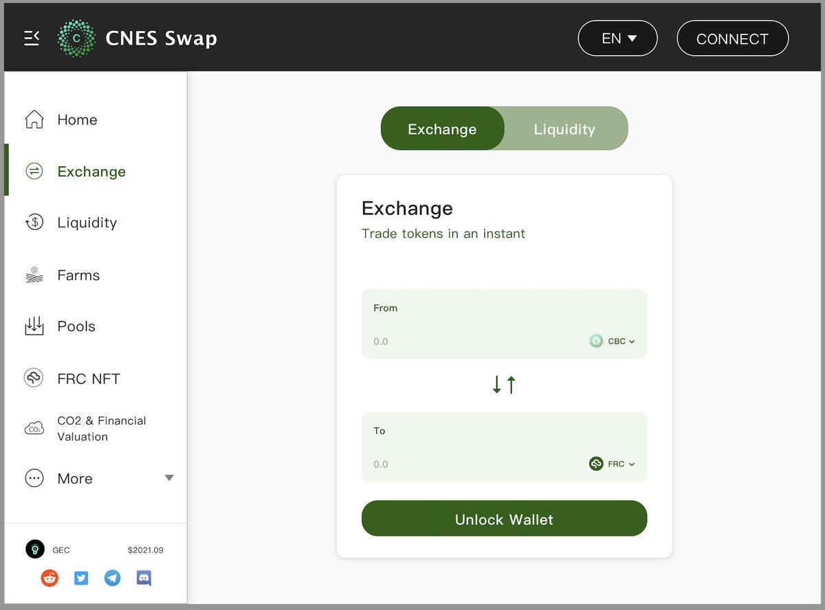Click the GEC token icon
This screenshot has height=610, width=825.
coord(35,550)
